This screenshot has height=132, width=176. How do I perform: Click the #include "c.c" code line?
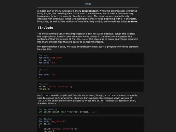pos(48,75)
